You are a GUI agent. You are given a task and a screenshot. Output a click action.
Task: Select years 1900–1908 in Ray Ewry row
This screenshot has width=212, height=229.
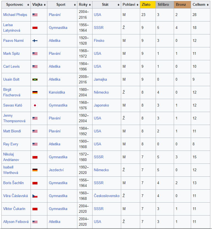pyautogui.click(x=85, y=144)
